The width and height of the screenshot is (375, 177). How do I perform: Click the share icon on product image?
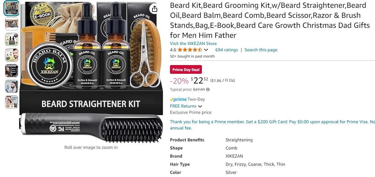click(155, 9)
